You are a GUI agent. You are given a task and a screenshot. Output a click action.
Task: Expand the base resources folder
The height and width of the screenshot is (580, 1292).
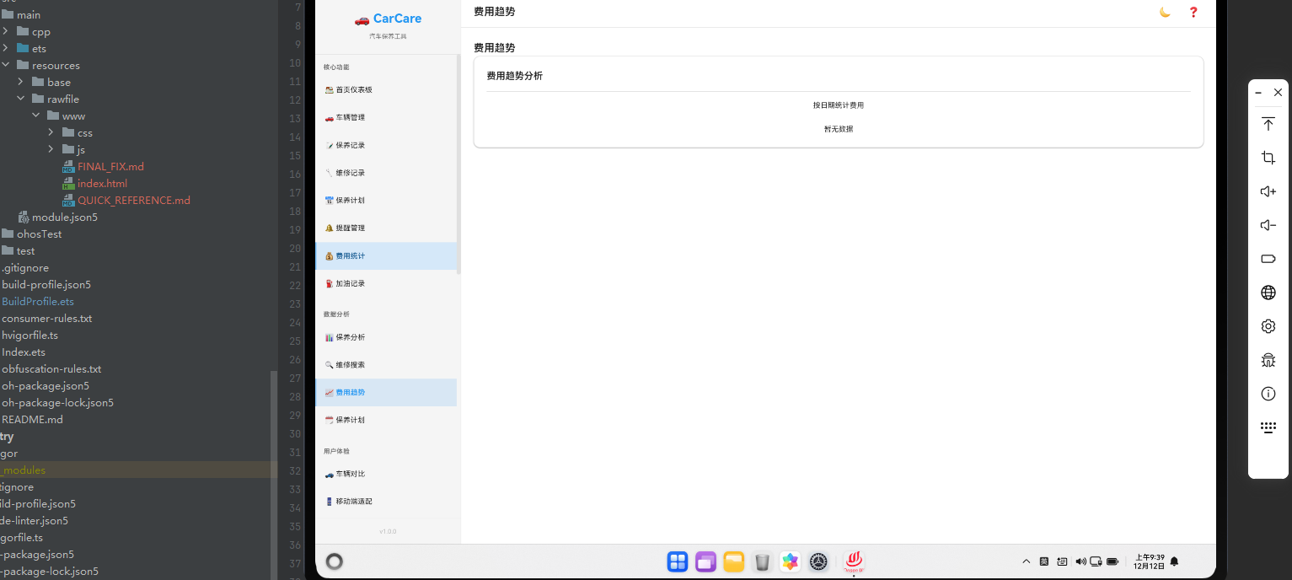click(x=19, y=82)
